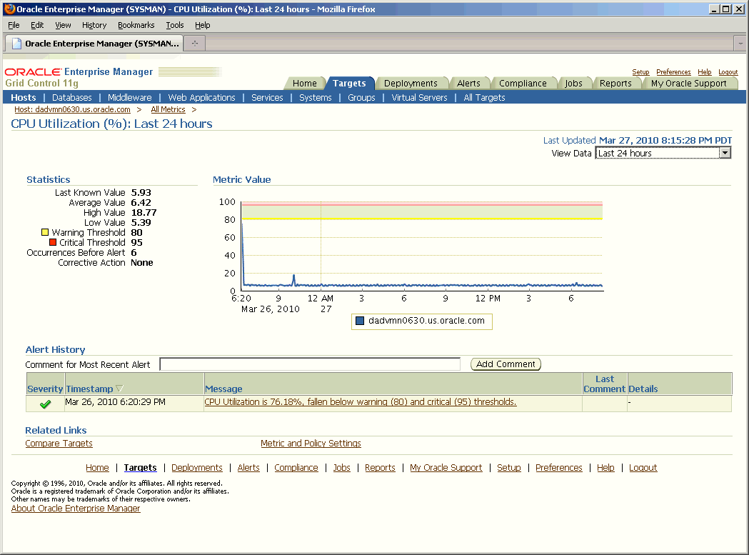Open the My Oracle Support tab
This screenshot has width=749, height=555.
click(689, 83)
